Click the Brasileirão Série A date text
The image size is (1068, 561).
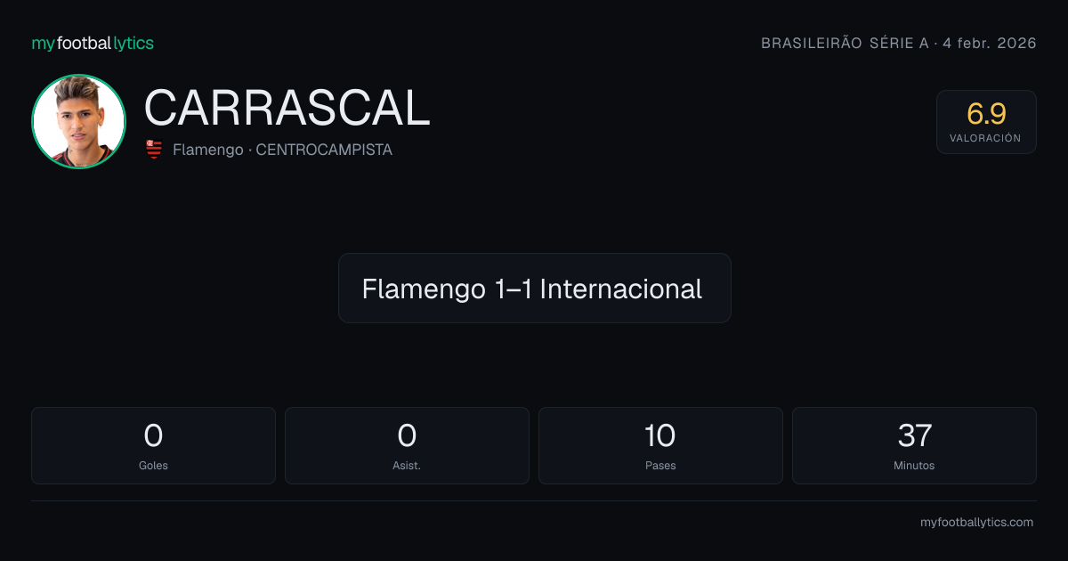tap(899, 43)
